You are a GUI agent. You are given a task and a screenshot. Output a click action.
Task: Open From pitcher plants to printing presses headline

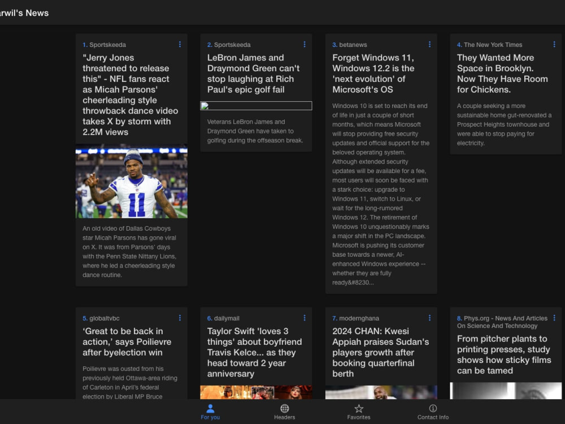504,355
